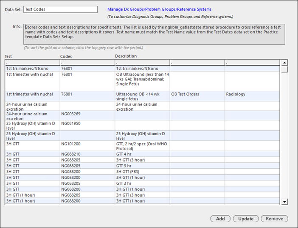This screenshot has width=298, height=228.
Task: Click the grid scrollbar down arrow
Action: click(x=284, y=202)
